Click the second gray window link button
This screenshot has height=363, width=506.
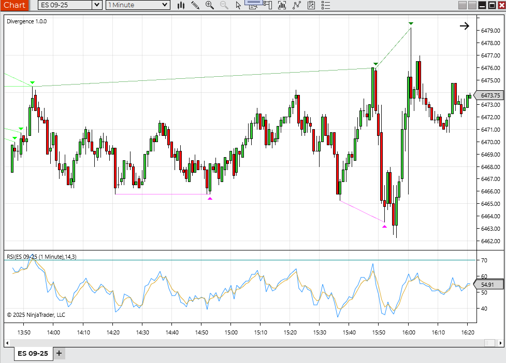coord(472,5)
